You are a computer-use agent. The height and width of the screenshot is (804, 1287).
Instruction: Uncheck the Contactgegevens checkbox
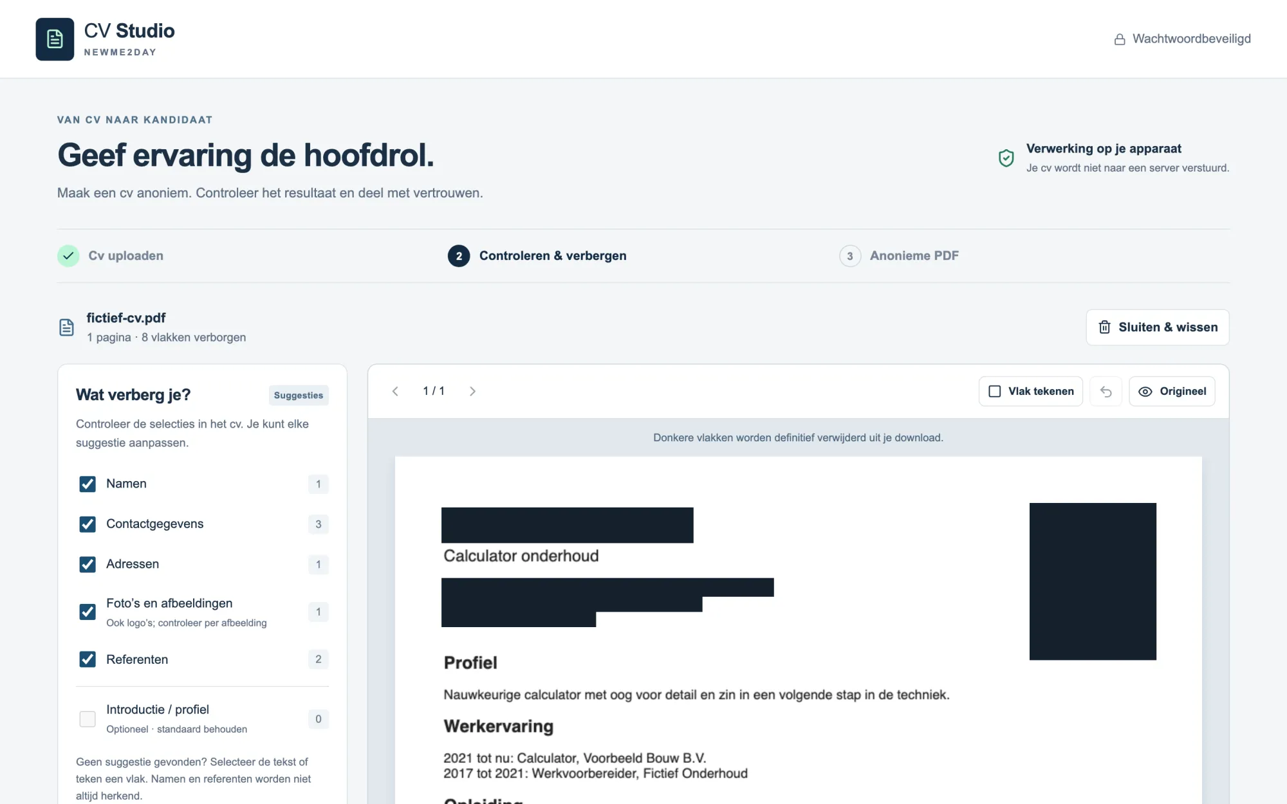click(88, 524)
